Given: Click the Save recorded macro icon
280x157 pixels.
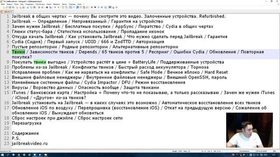Looking at the screenshot, I should [x=105, y=7].
